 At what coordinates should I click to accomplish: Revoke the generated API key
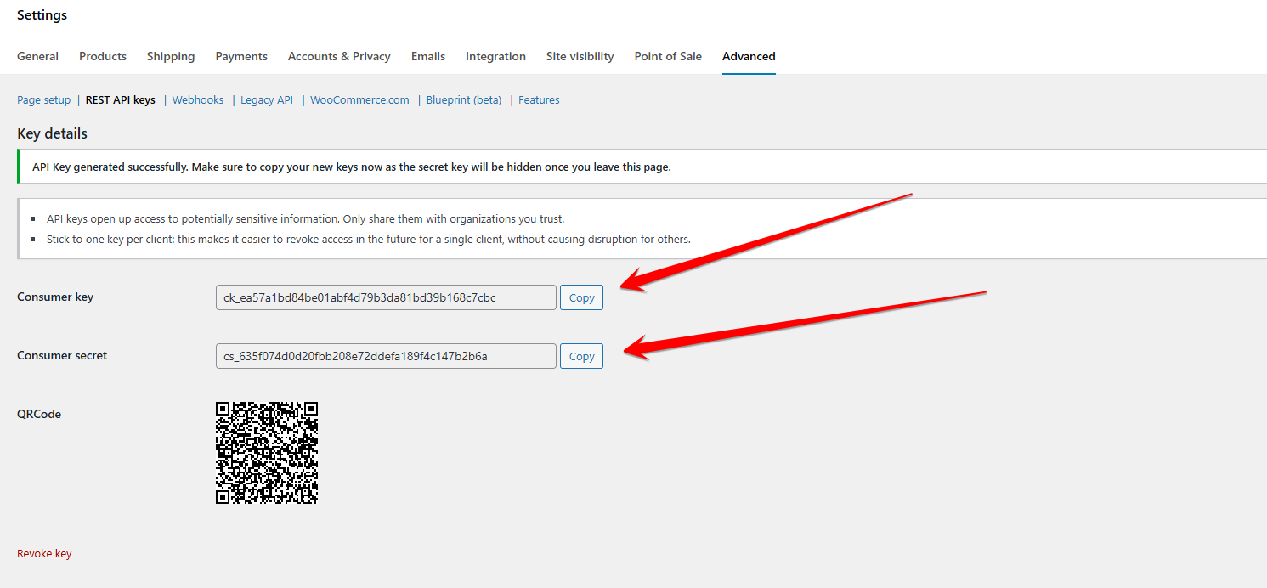44,553
